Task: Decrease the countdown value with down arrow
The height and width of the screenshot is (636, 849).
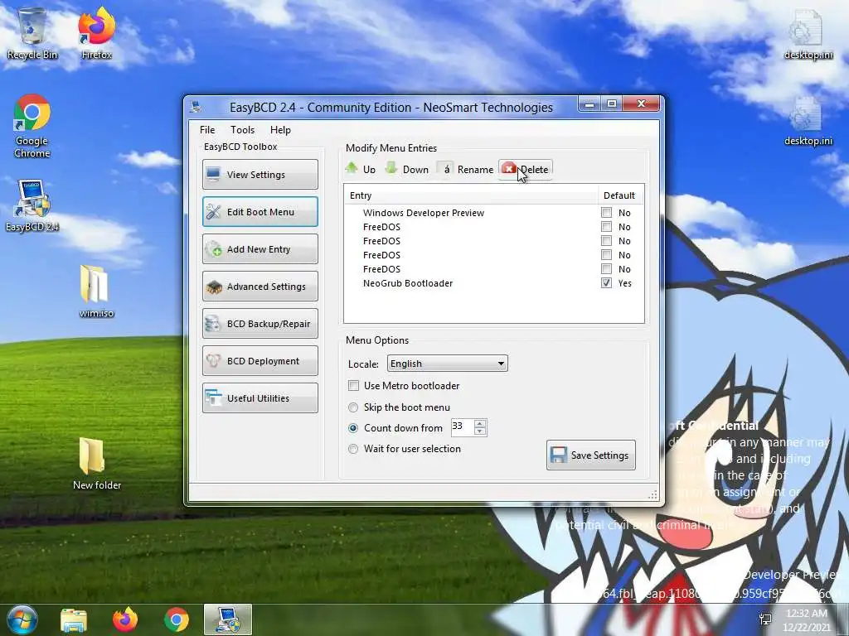Action: [x=480, y=431]
